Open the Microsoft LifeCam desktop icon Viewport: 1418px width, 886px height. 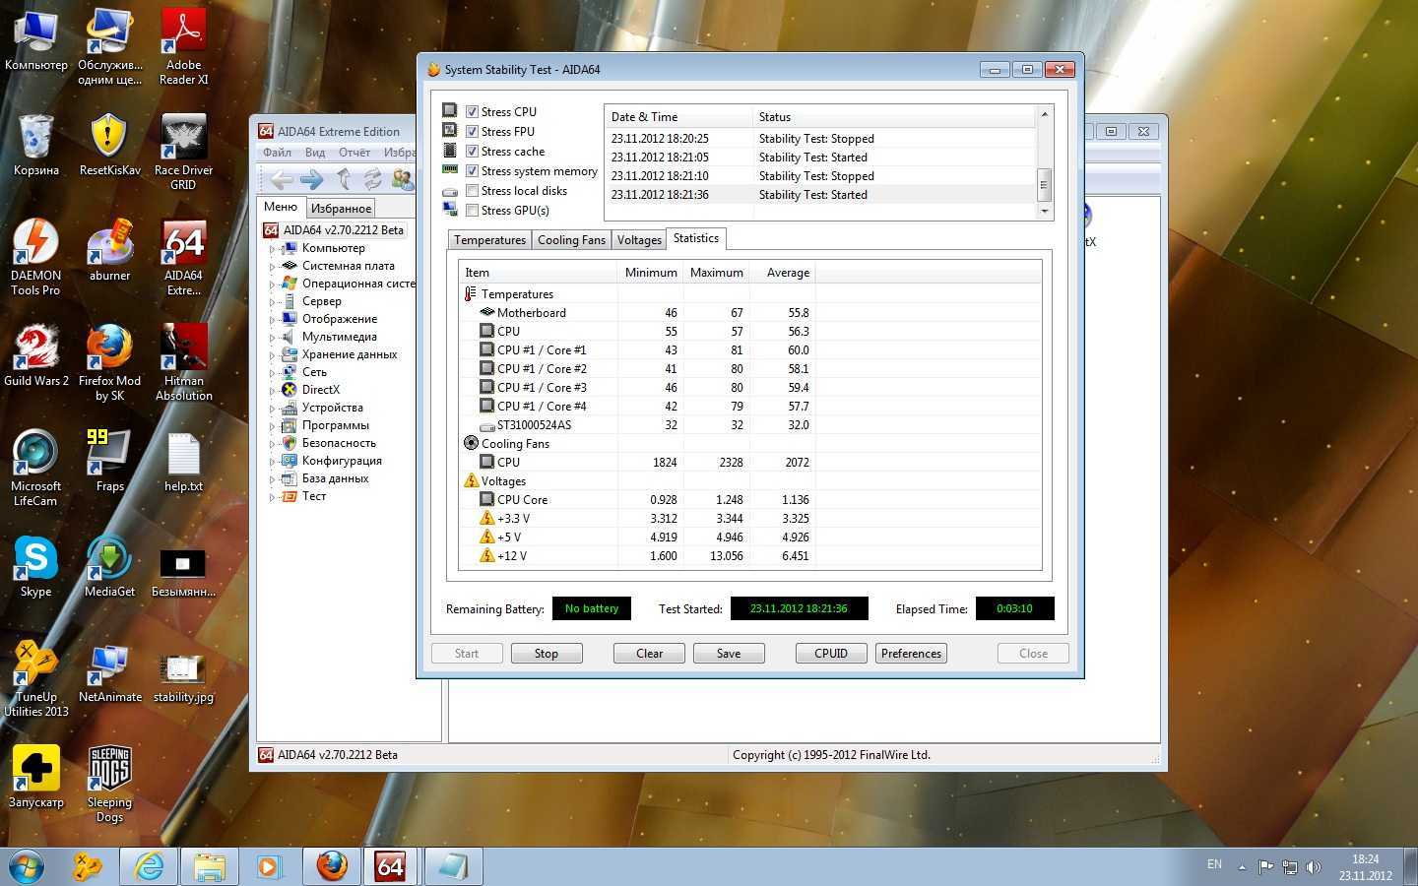pos(35,468)
